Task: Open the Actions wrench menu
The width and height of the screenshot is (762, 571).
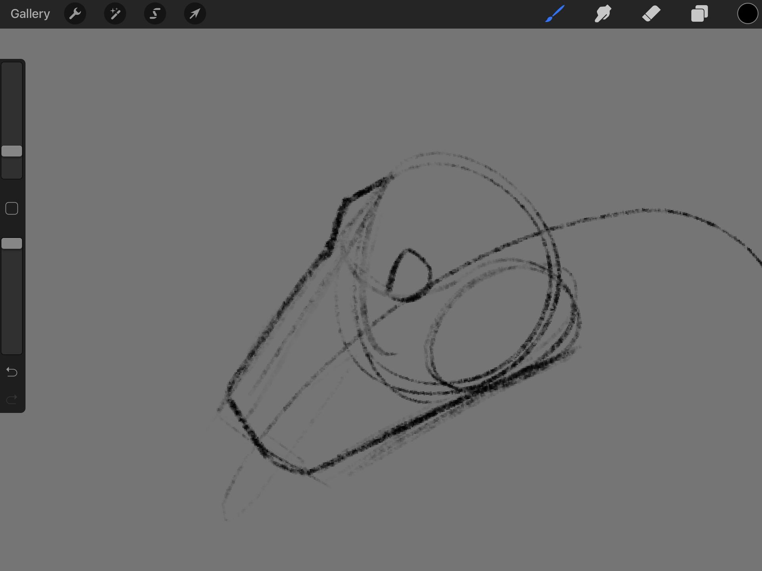Action: 75,14
